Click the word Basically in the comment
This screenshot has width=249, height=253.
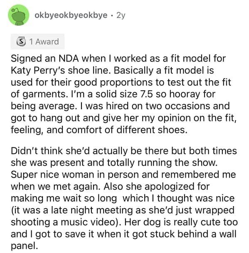pyautogui.click(x=133, y=71)
